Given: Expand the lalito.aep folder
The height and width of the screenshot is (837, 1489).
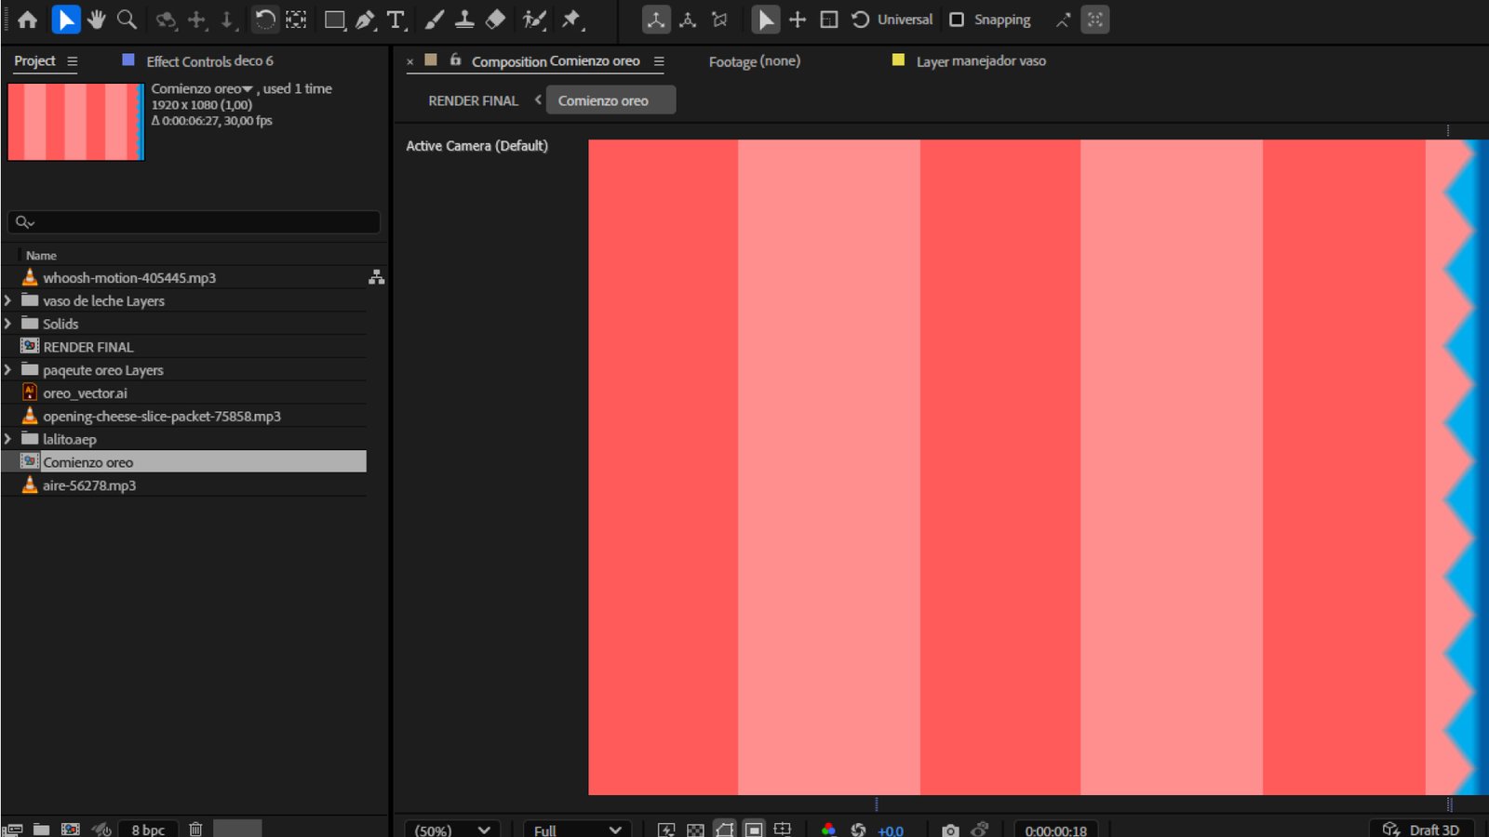Looking at the screenshot, I should pos(7,439).
